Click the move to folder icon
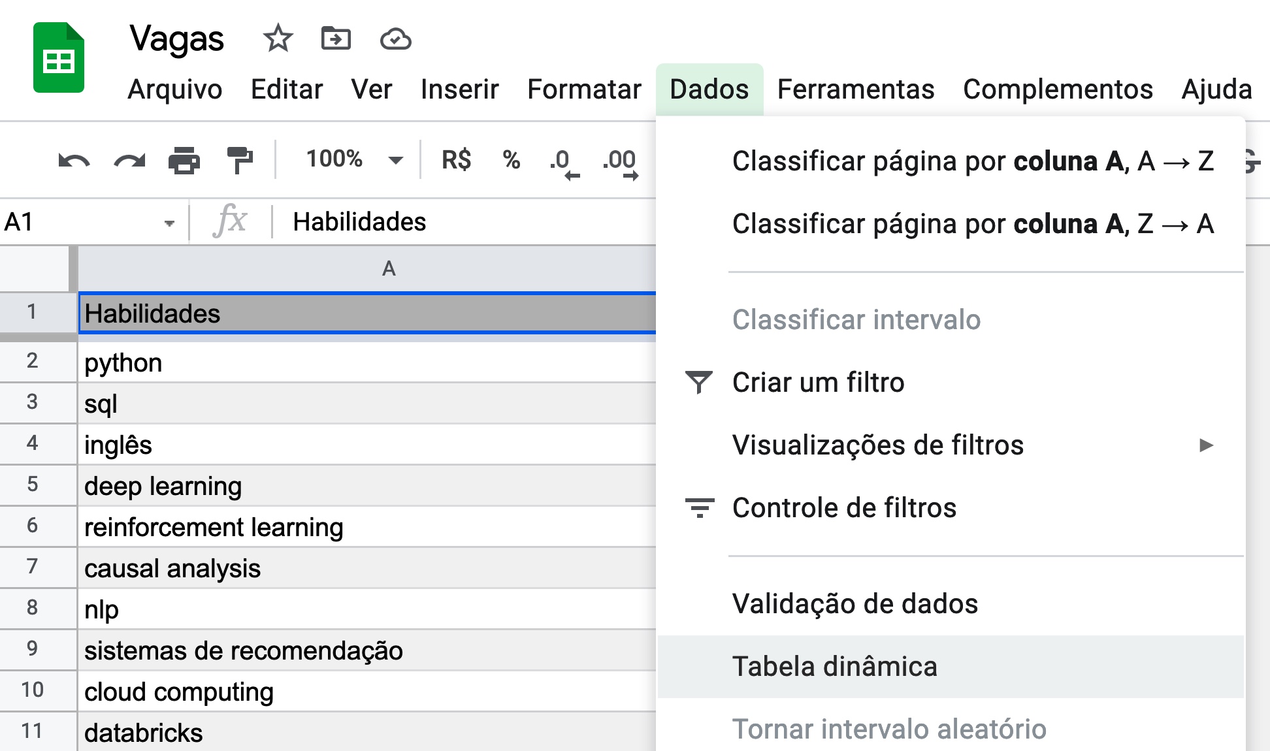This screenshot has width=1270, height=751. [x=336, y=39]
